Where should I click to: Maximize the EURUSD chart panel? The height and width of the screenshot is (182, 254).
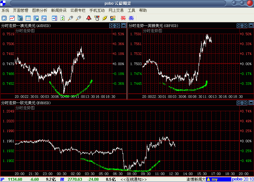coord(251,103)
